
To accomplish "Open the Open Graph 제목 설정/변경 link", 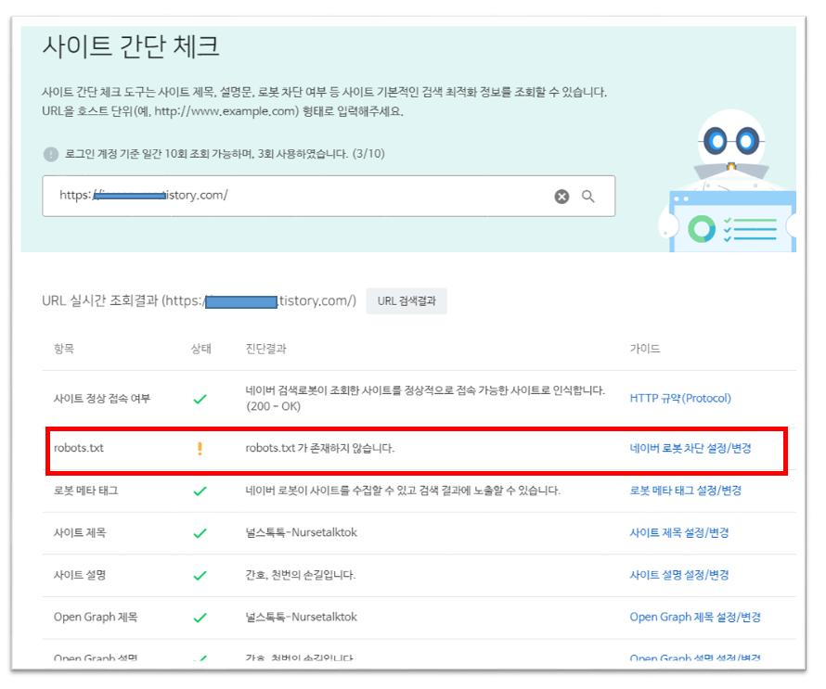I will click(695, 617).
